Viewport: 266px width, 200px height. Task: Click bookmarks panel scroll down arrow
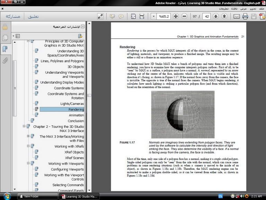[x=15, y=189]
